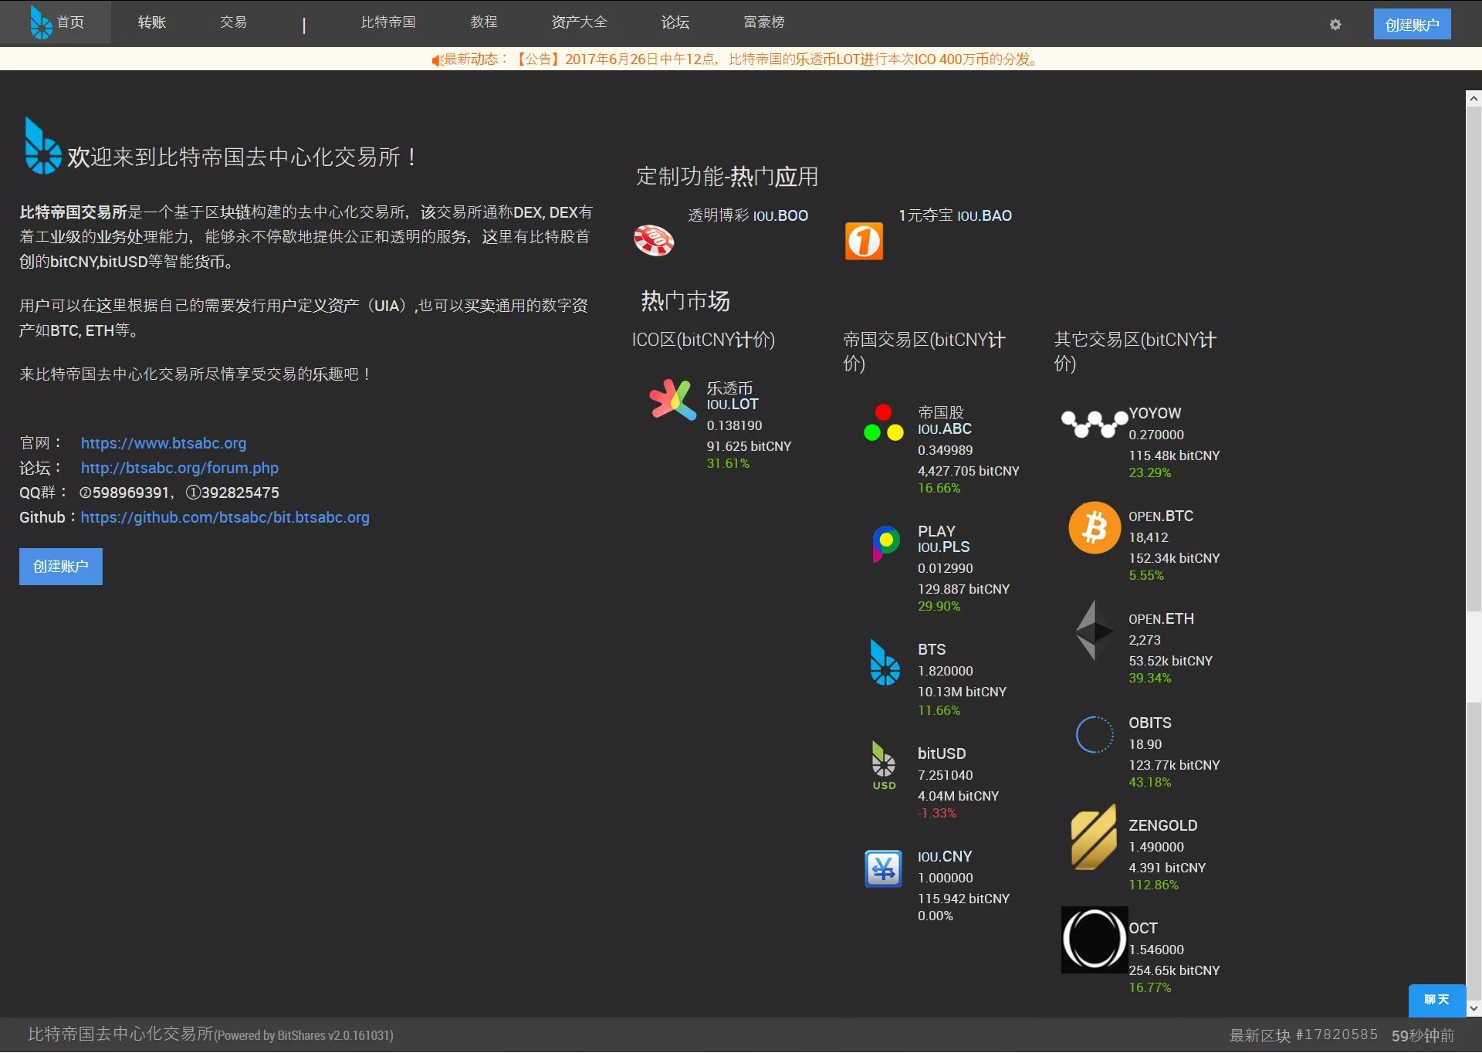Open the Github repository link

tap(225, 517)
